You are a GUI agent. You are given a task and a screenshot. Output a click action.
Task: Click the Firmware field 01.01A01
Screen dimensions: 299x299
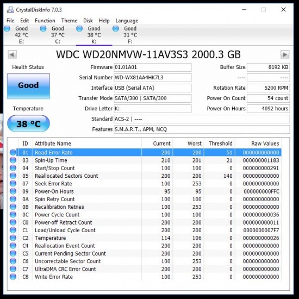[x=153, y=67]
